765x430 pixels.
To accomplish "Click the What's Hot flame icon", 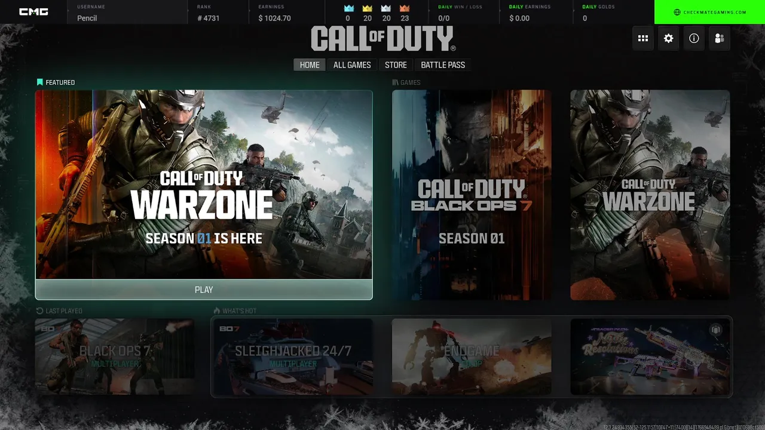I will (217, 311).
